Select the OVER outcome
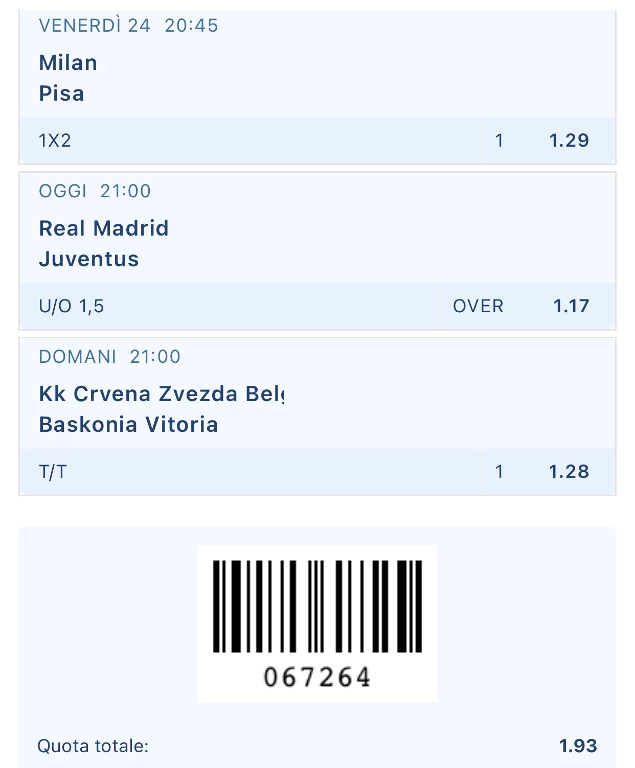 pos(478,306)
